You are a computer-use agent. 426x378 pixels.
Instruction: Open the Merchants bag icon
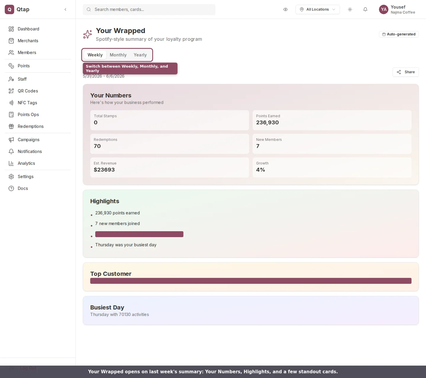click(x=11, y=41)
